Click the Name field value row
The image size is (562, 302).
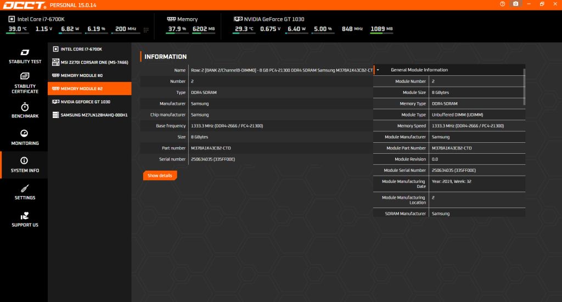point(282,70)
